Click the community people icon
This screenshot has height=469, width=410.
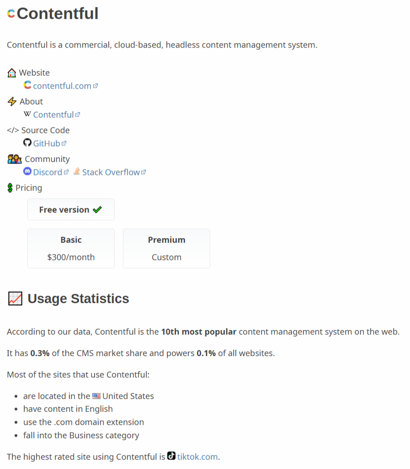(x=13, y=158)
